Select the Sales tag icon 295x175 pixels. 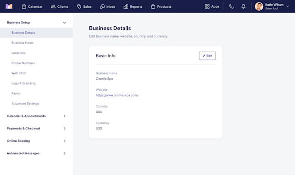pos(79,6)
